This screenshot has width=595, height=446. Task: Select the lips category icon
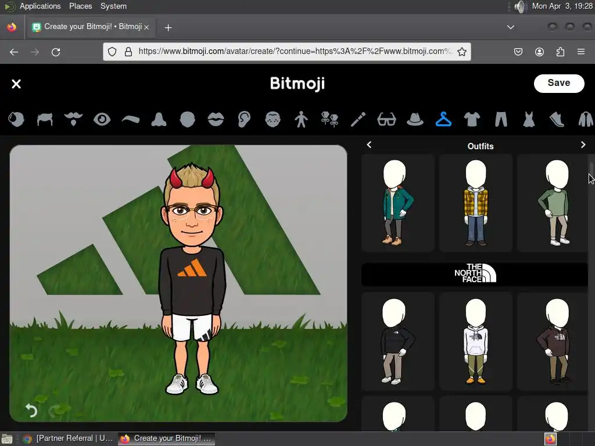point(216,120)
